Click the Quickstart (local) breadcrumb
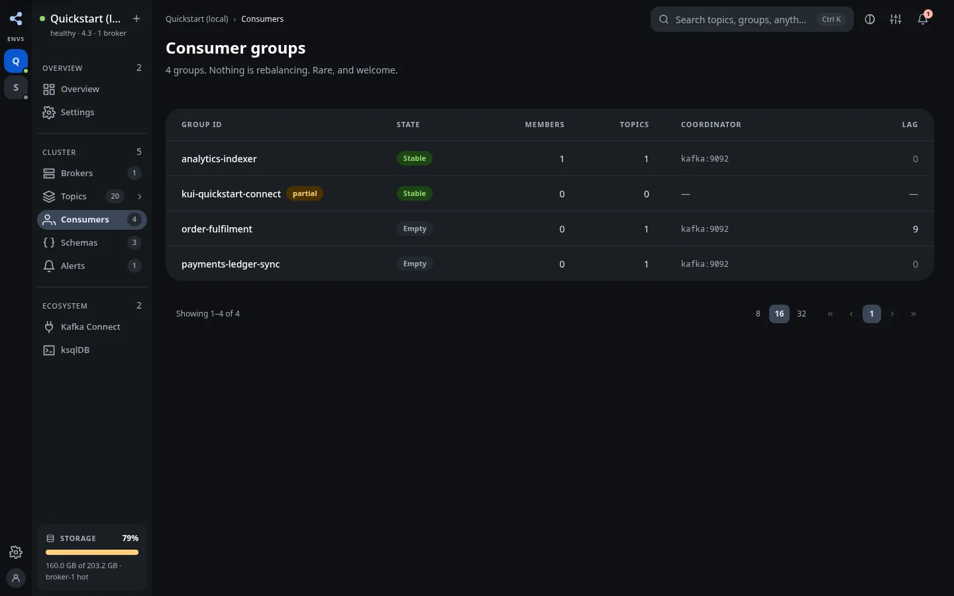This screenshot has height=596, width=954. 197,19
